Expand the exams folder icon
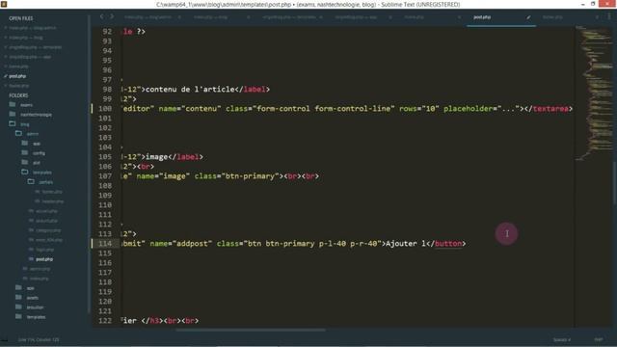This screenshot has height=347, width=617. tap(13, 105)
